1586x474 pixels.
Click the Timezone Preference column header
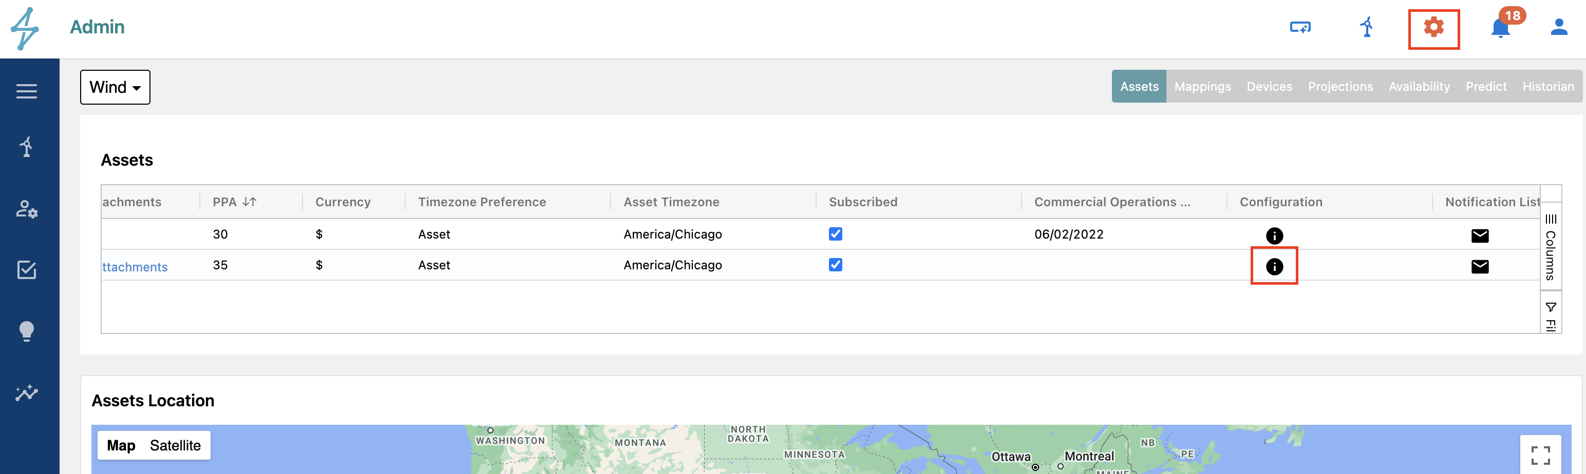(x=481, y=202)
